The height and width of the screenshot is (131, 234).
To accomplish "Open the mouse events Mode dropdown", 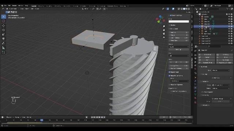I will click(180, 81).
